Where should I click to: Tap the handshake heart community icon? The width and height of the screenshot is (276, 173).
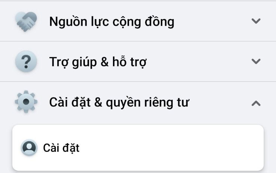pyautogui.click(x=26, y=21)
